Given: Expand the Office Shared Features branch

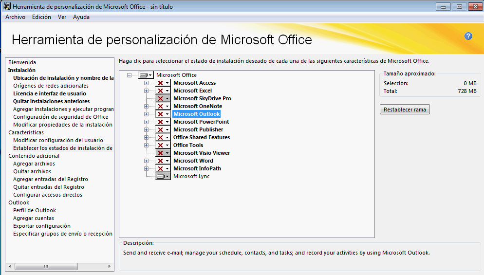Looking at the screenshot, I should pos(146,137).
